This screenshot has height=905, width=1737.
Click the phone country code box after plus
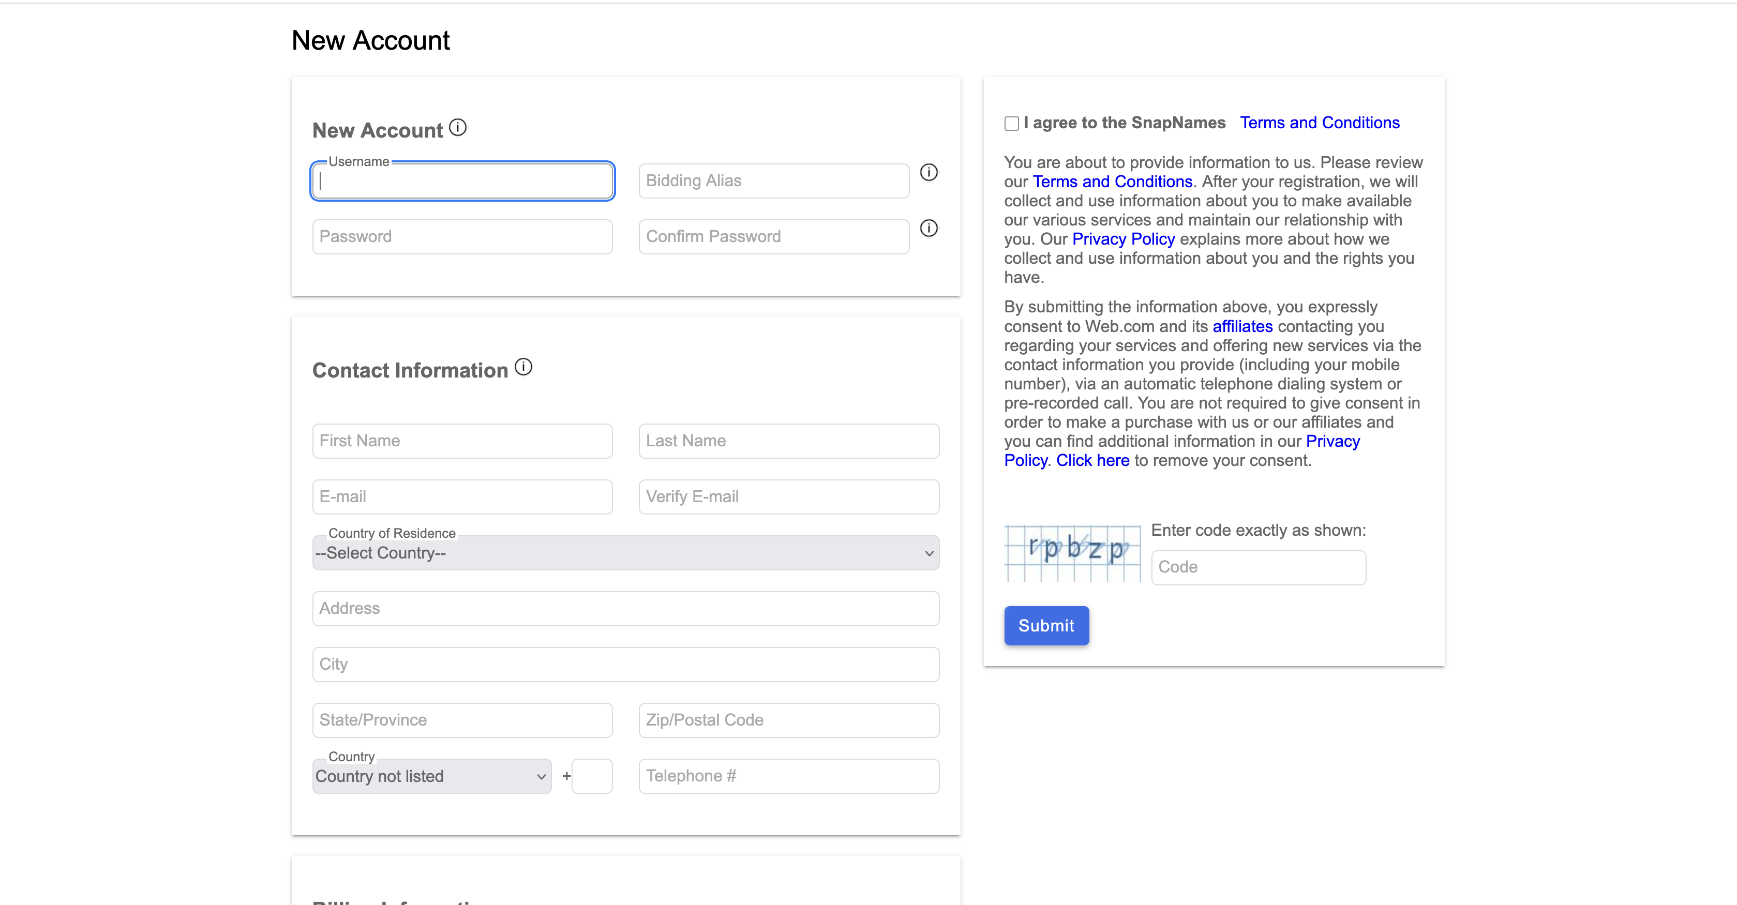(592, 776)
